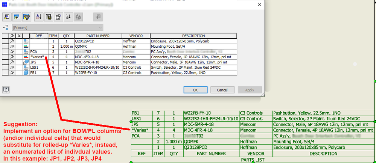Click the REF column header in the dialog
This screenshot has height=163, width=376.
tap(39, 36)
